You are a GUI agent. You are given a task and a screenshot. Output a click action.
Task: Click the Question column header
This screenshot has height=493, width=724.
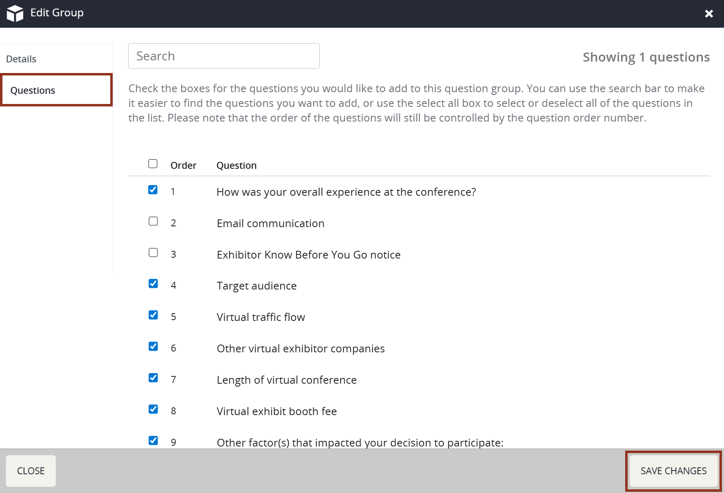pyautogui.click(x=236, y=166)
